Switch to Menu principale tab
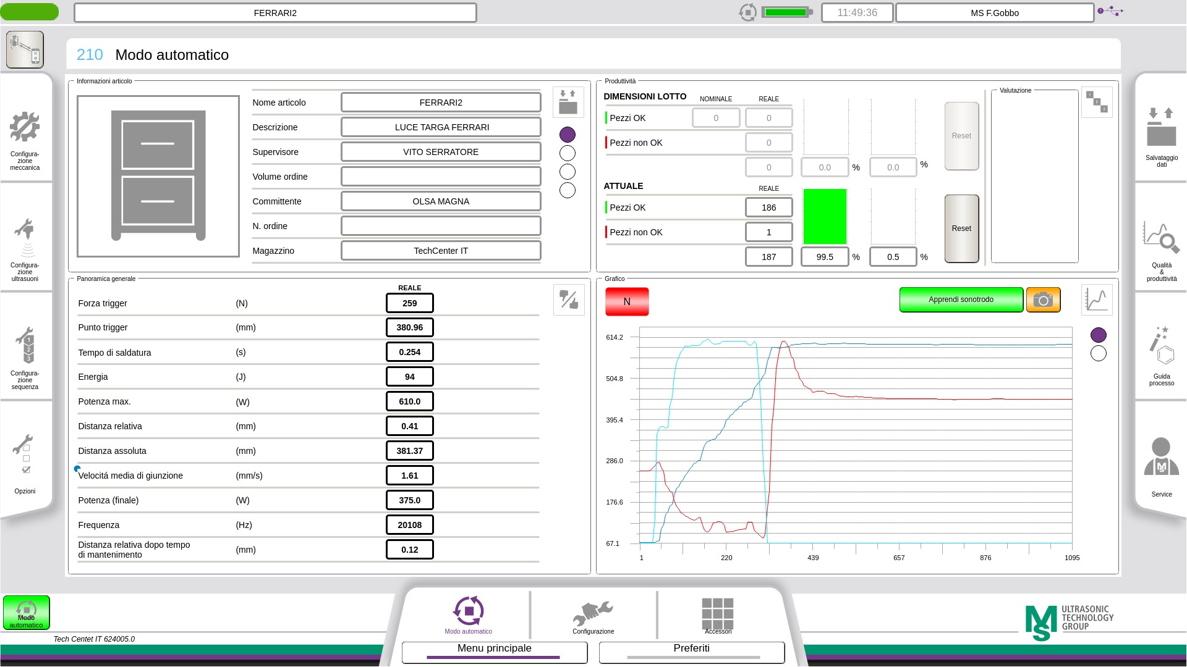1187x667 pixels. pyautogui.click(x=495, y=652)
